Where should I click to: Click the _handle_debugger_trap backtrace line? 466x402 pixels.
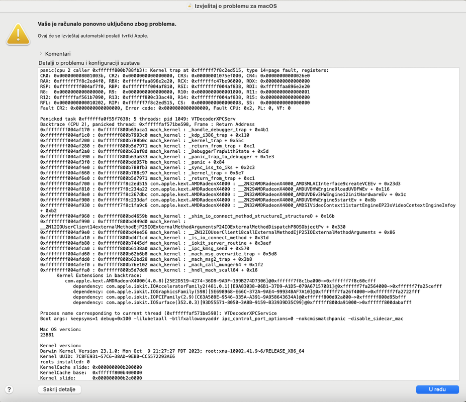click(154, 130)
